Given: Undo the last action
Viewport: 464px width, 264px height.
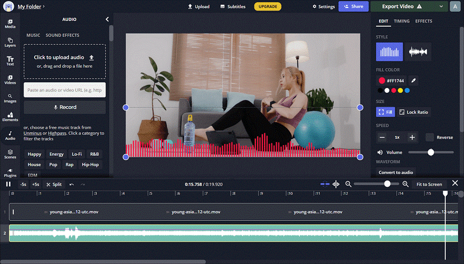Looking at the screenshot, I should point(71,184).
